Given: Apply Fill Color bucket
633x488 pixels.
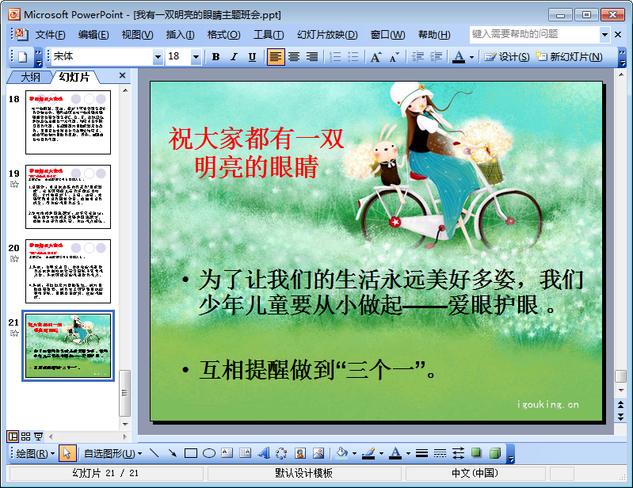Looking at the screenshot, I should point(342,453).
